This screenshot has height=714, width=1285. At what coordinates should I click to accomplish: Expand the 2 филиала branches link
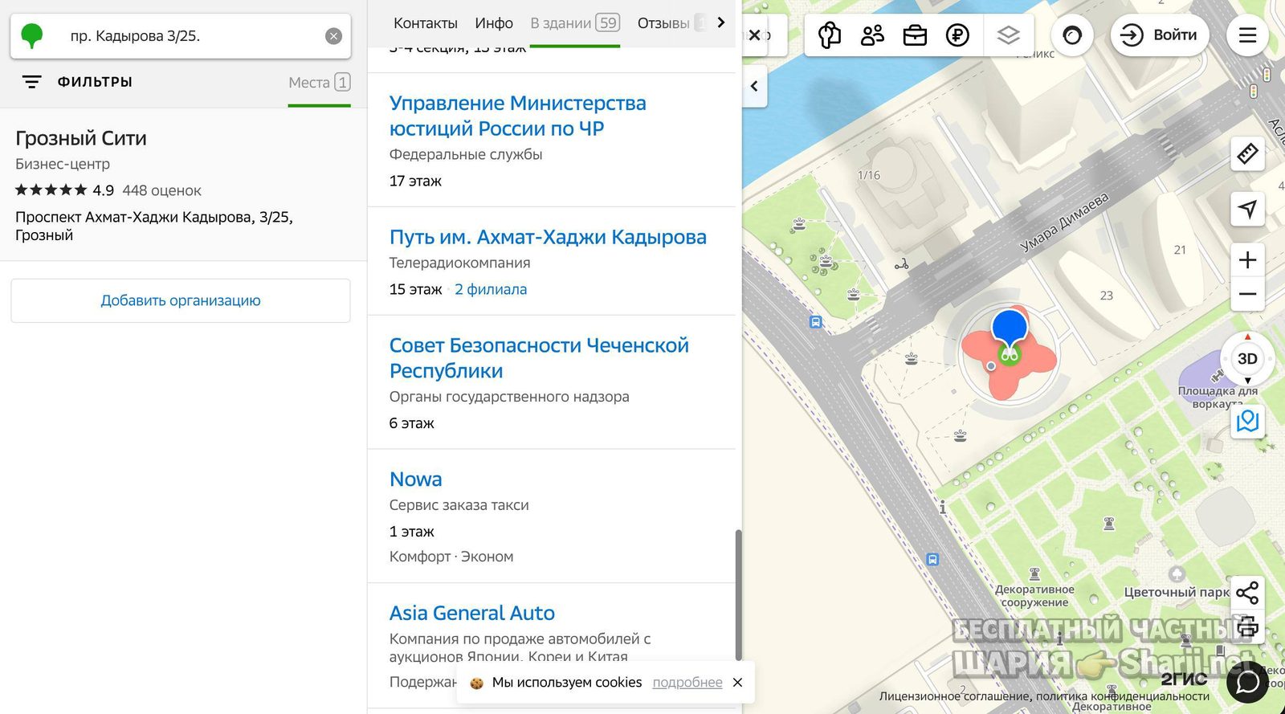pos(491,289)
